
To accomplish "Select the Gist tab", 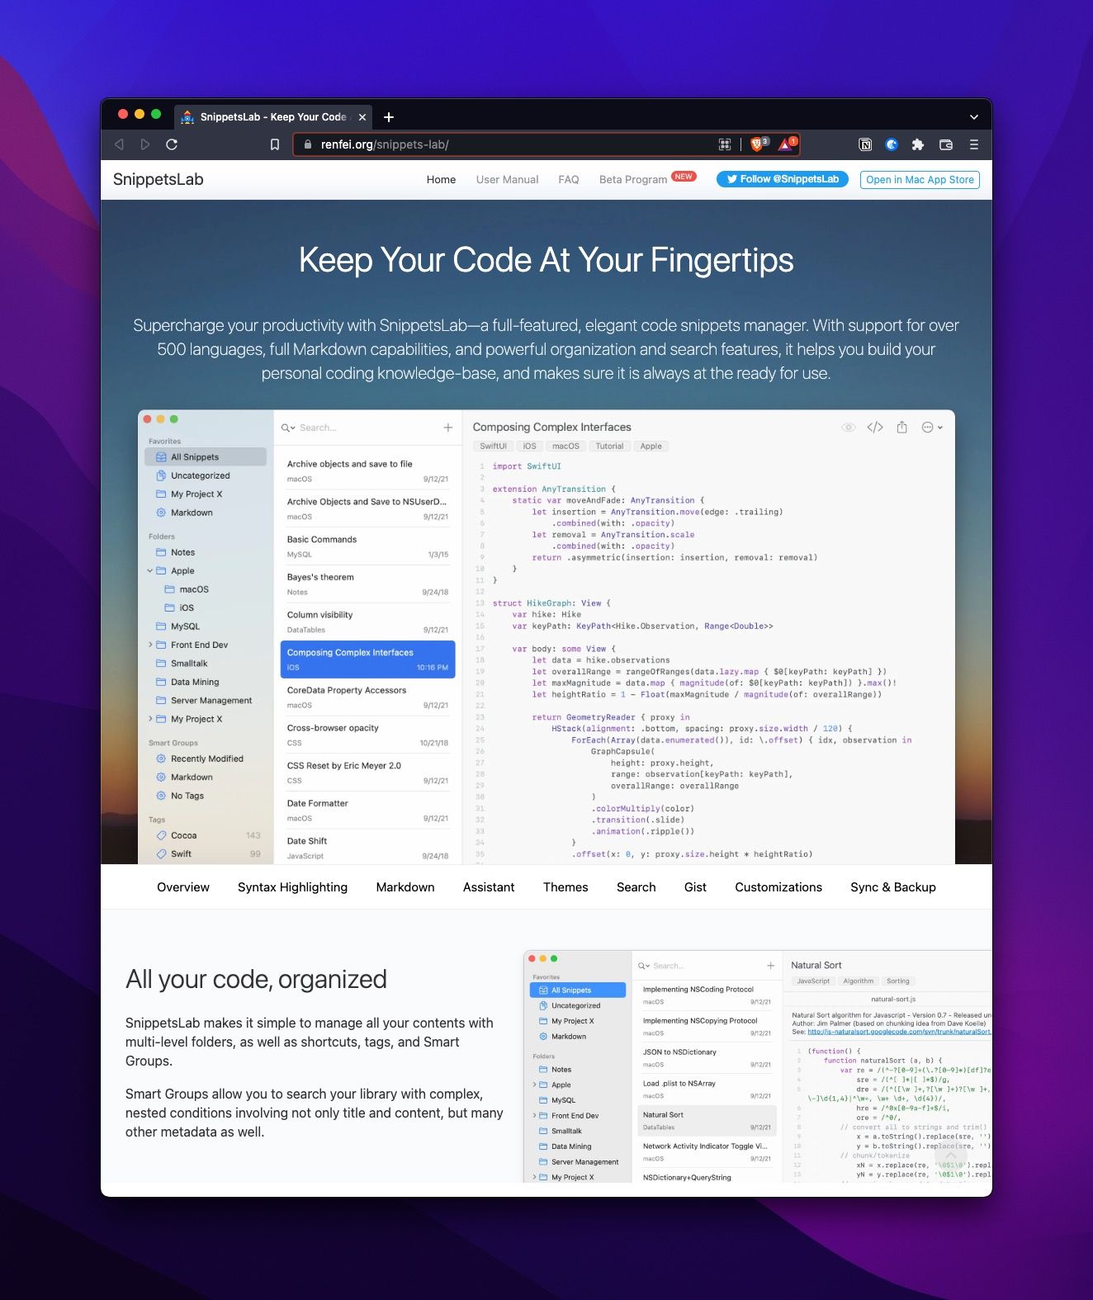I will click(695, 887).
